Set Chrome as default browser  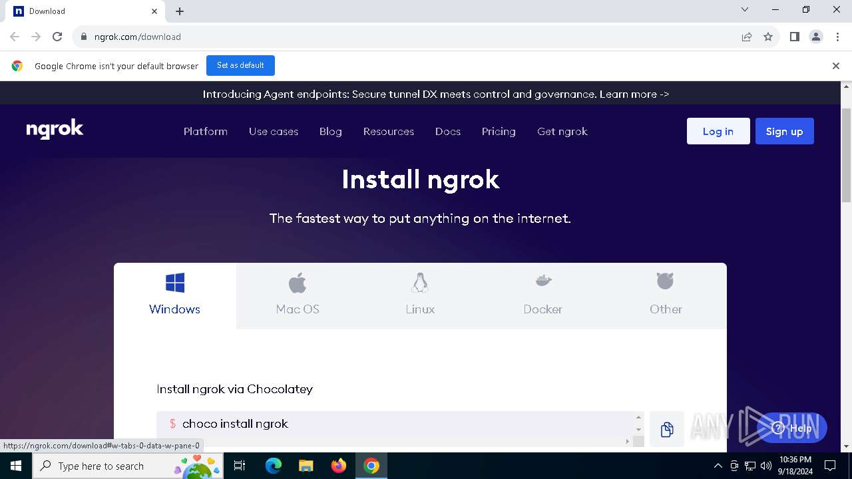click(x=240, y=65)
